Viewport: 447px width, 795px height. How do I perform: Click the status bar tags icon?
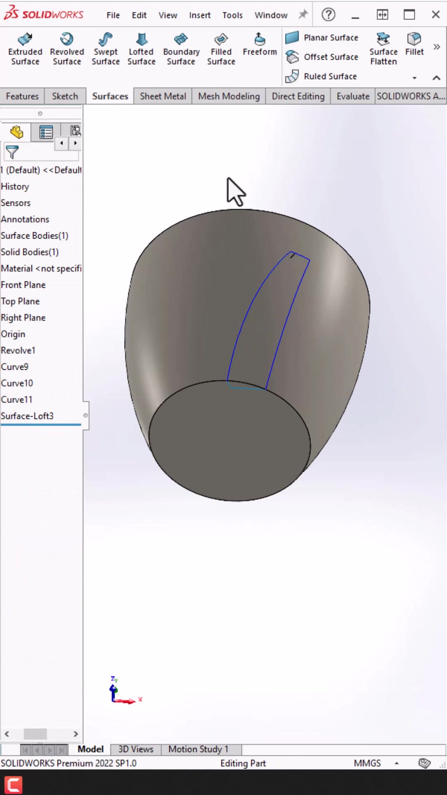point(425,763)
